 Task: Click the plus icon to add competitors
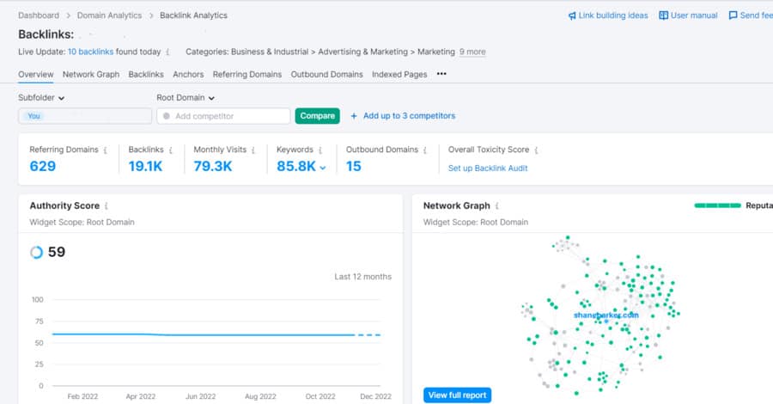pyautogui.click(x=354, y=116)
